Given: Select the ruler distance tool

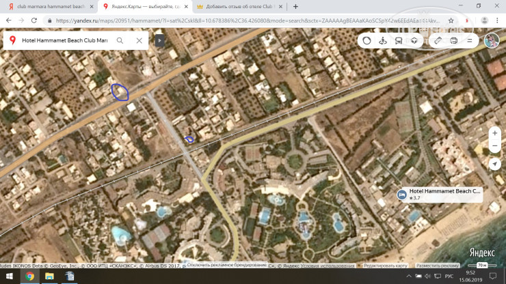Looking at the screenshot, I should pyautogui.click(x=438, y=40).
